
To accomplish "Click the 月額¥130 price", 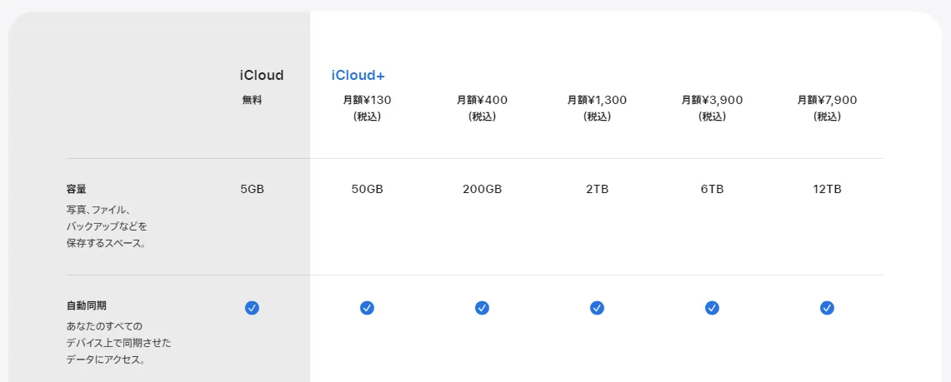I will [367, 101].
